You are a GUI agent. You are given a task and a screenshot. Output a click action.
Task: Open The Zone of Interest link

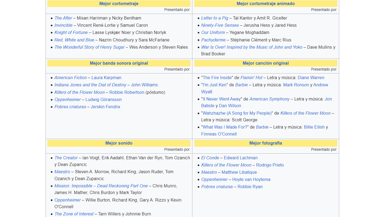74,214
